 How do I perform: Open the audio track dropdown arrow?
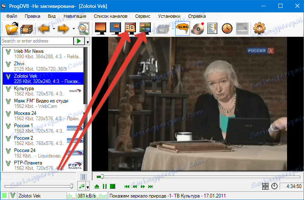88,187
